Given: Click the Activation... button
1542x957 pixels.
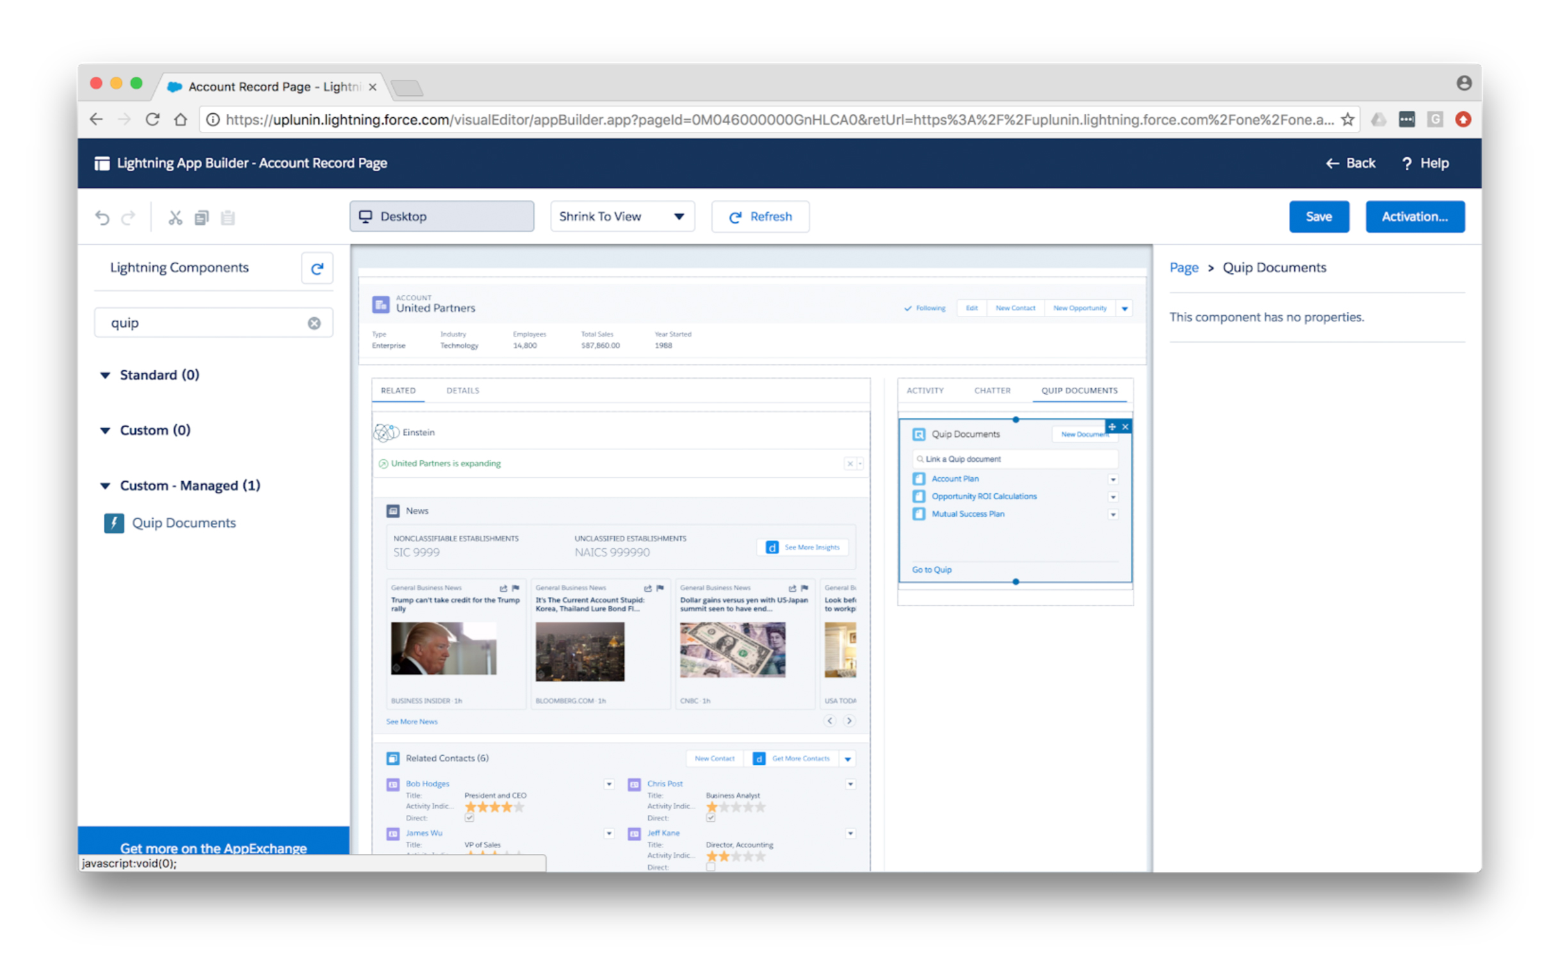Looking at the screenshot, I should [1415, 217].
